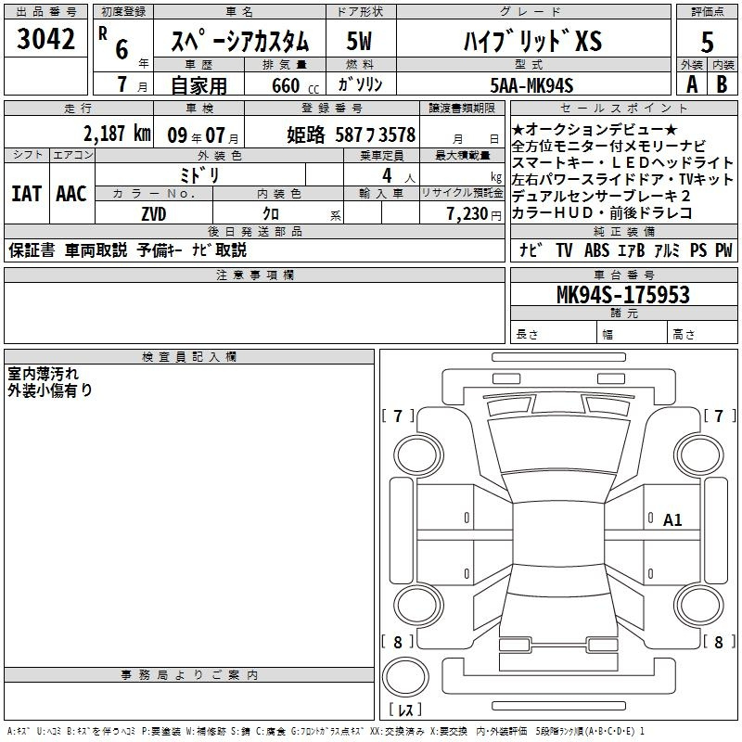
Task: Click 保証書 in later-shipped parts
Action: coord(32,249)
